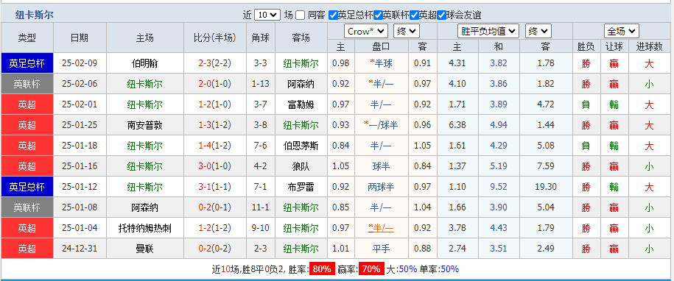Click the 纽卡斯尔 team title
The height and width of the screenshot is (281, 674).
[x=35, y=15]
